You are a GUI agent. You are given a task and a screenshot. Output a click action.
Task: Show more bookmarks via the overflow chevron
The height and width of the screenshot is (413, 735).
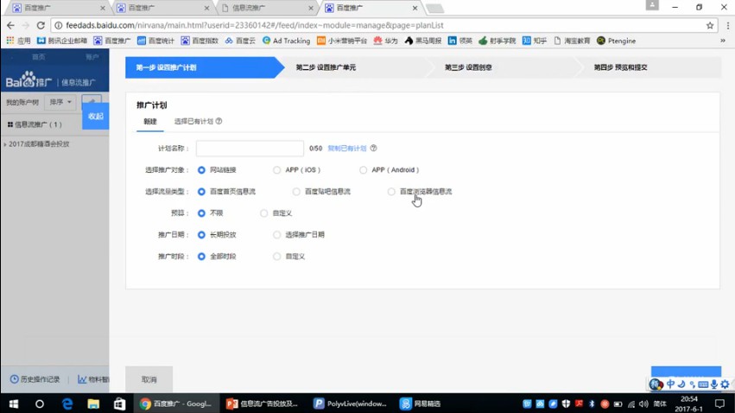click(723, 41)
